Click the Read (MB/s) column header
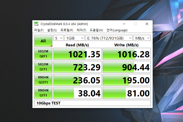The height and width of the screenshot is (122, 183). pyautogui.click(x=77, y=45)
